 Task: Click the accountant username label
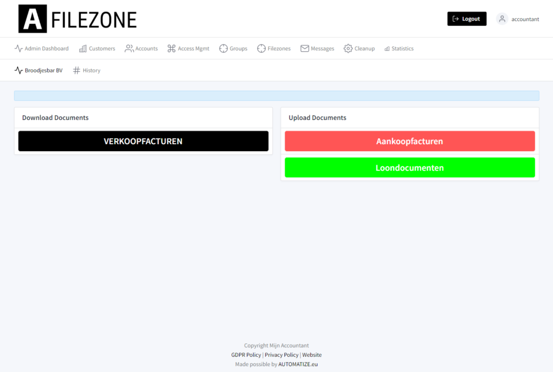point(525,19)
